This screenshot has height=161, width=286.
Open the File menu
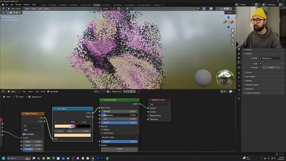(7, 4)
